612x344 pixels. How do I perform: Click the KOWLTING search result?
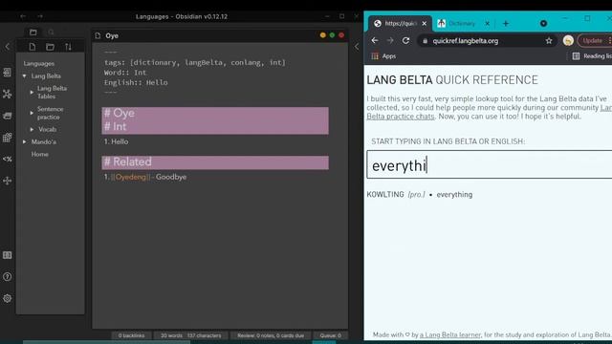pyautogui.click(x=420, y=194)
